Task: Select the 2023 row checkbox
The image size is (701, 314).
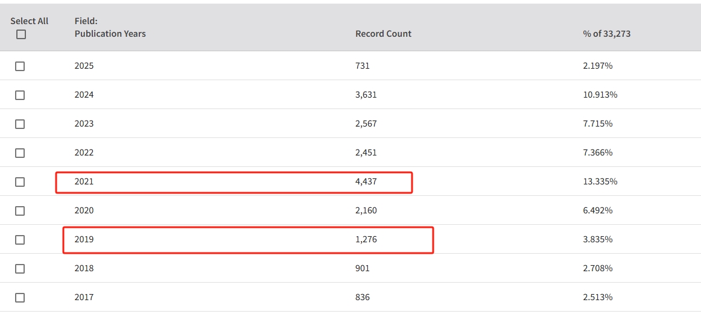Action: (x=20, y=124)
